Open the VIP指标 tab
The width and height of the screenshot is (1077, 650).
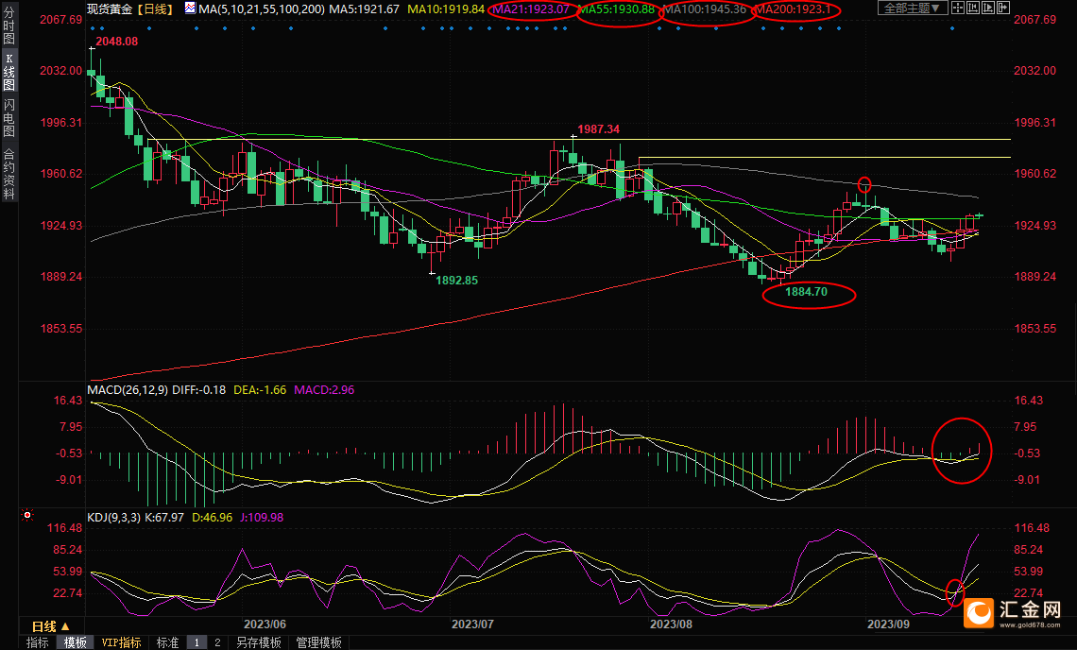point(122,642)
